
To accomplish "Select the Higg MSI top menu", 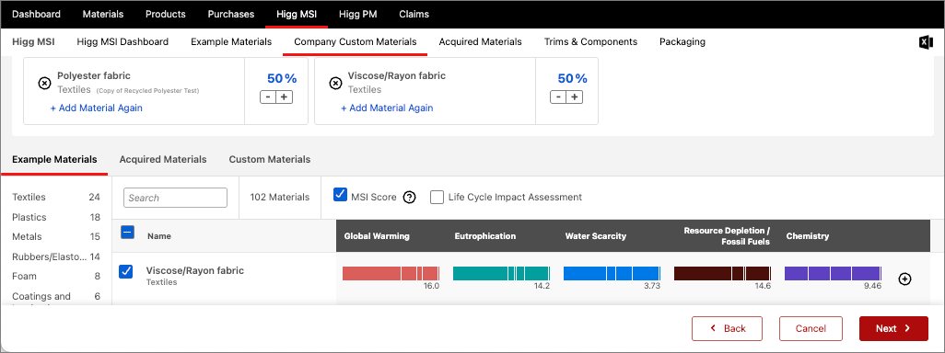I will pos(297,14).
